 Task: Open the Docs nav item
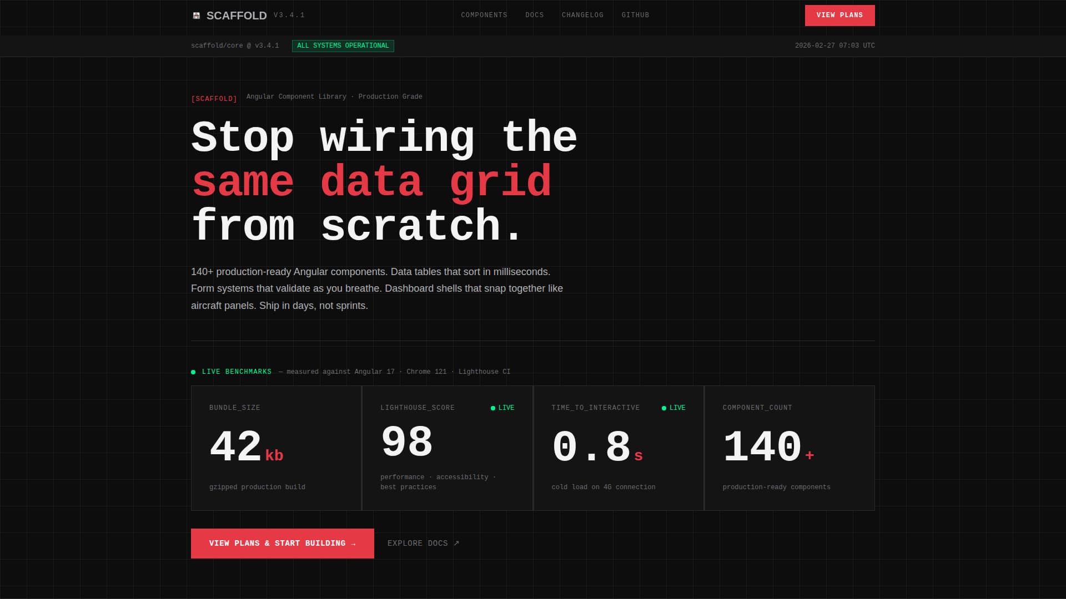pos(535,15)
